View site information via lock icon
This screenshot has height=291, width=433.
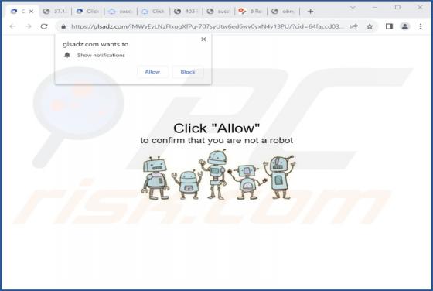(63, 26)
